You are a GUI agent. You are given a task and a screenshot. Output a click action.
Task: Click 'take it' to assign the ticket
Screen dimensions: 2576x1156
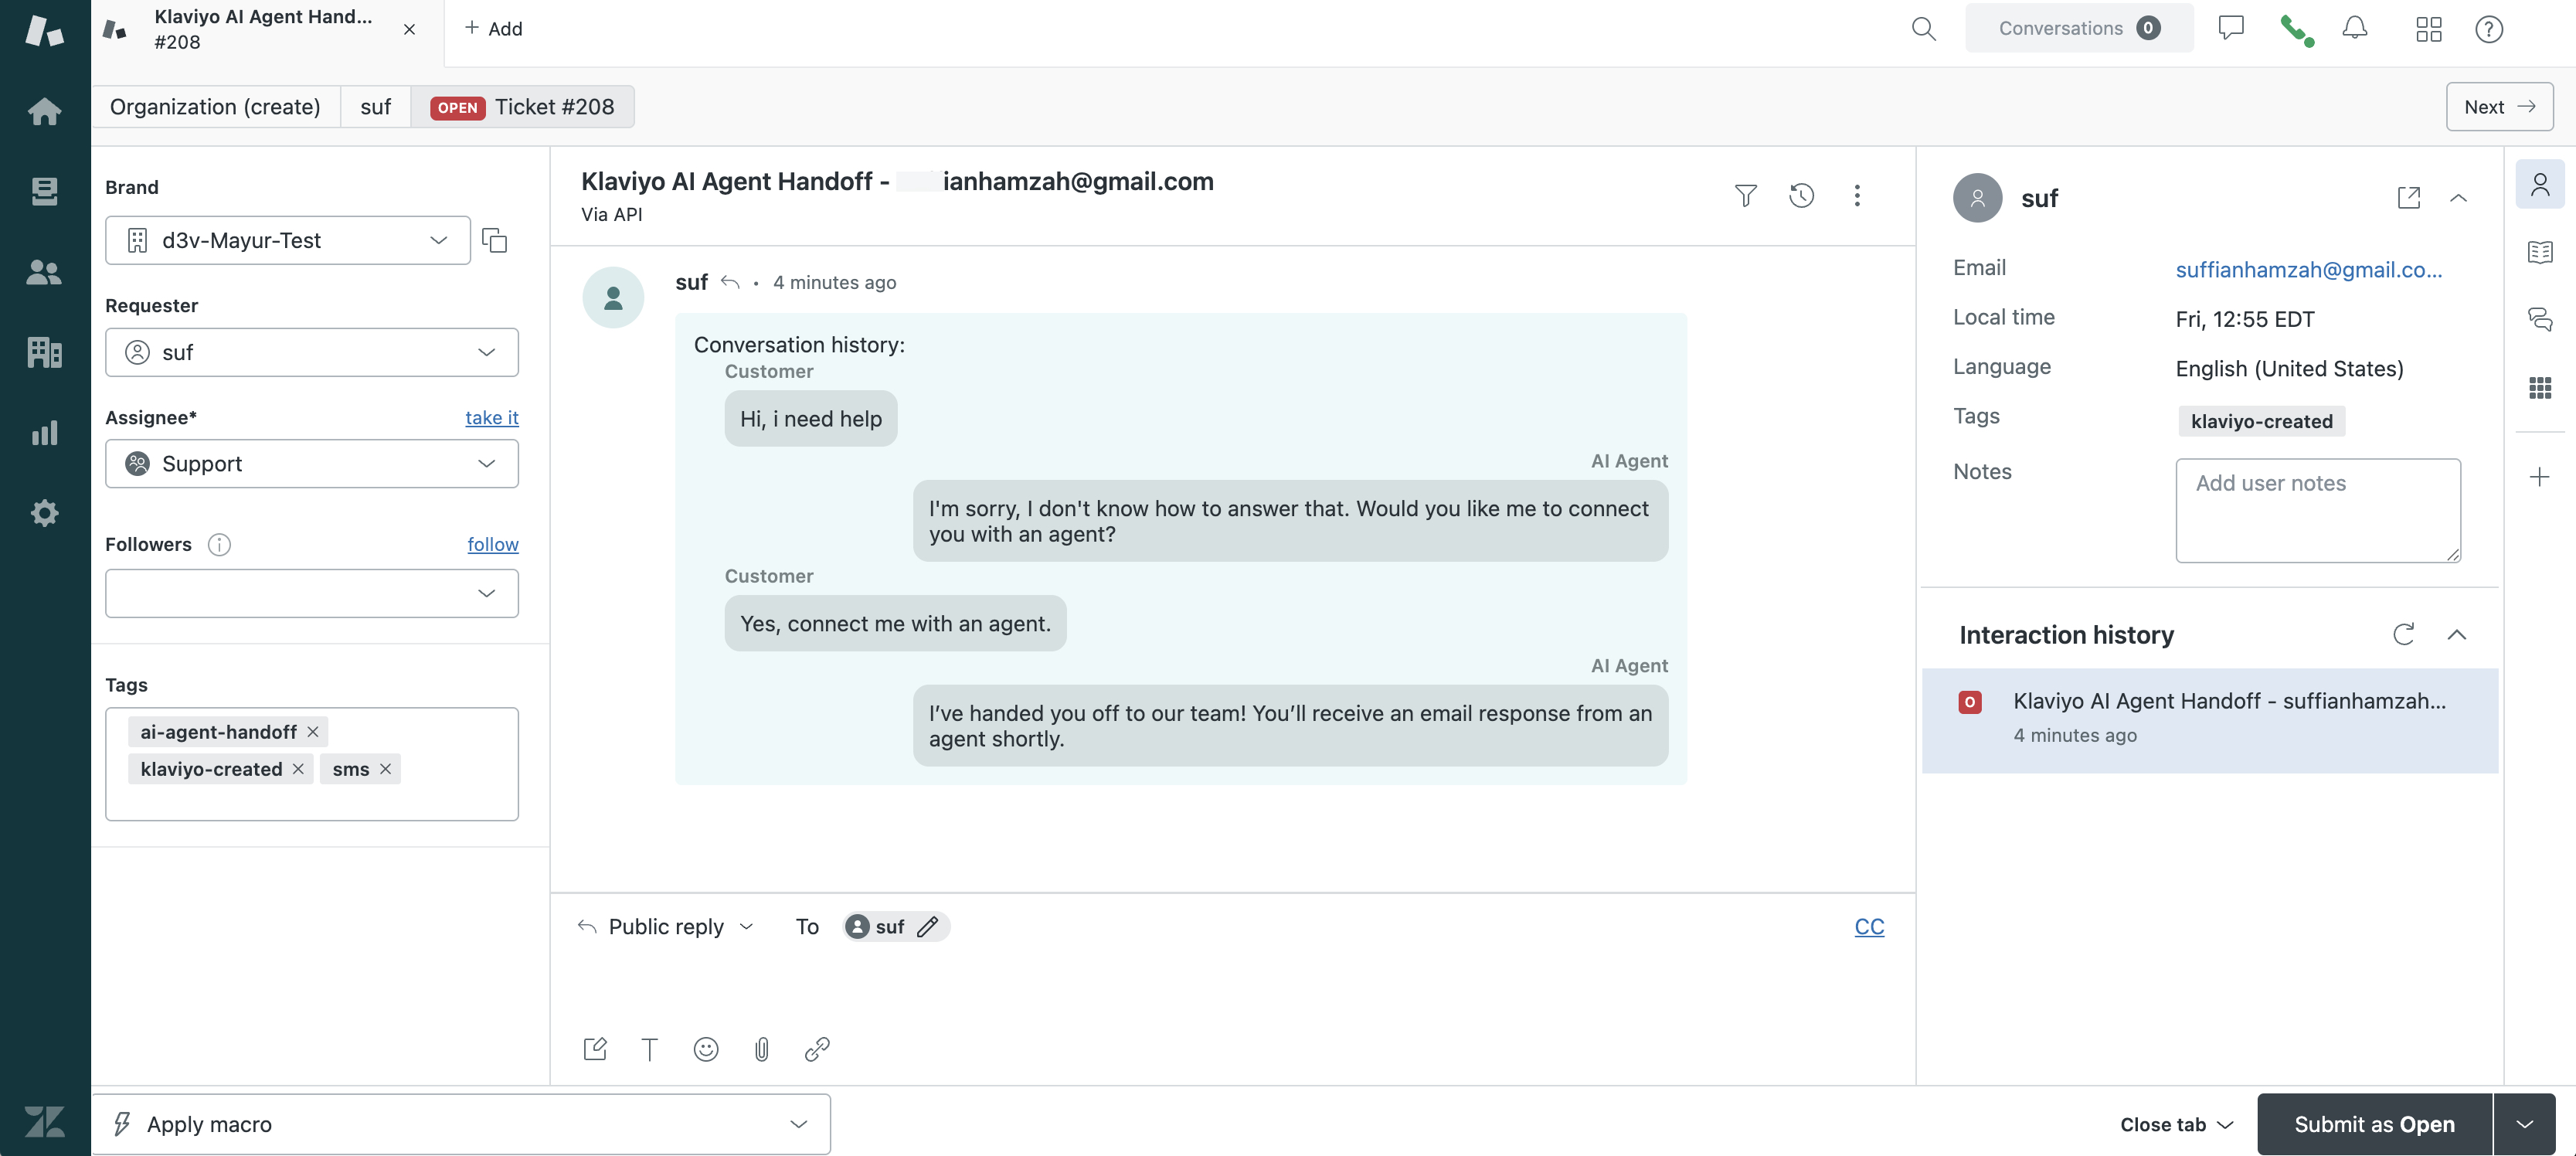[x=491, y=418]
